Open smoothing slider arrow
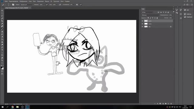 click(x=74, y=5)
